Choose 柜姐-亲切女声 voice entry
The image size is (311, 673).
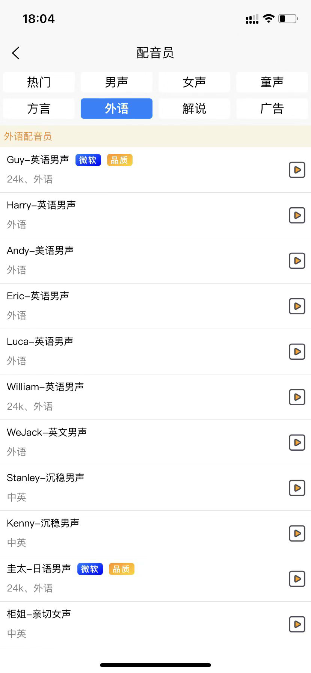pos(155,624)
